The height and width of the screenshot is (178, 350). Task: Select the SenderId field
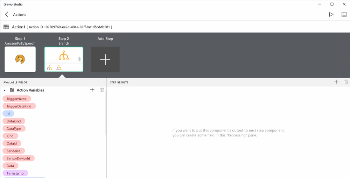(x=13, y=151)
